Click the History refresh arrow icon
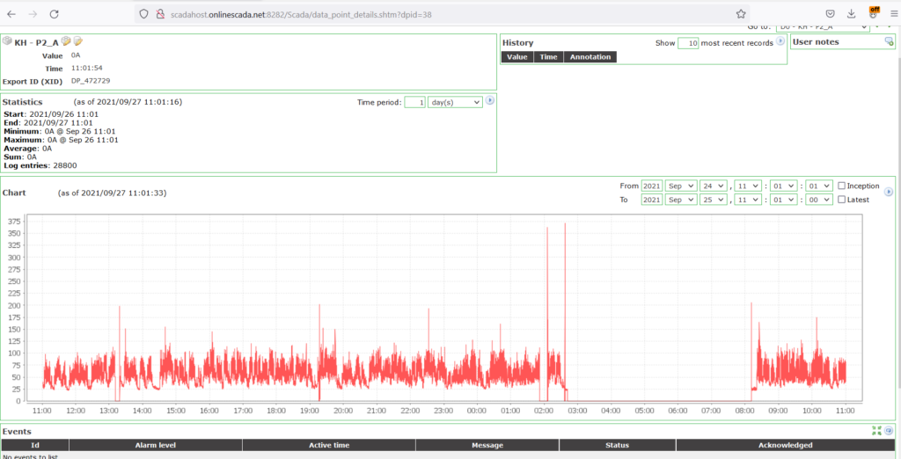901x459 pixels. (x=780, y=42)
